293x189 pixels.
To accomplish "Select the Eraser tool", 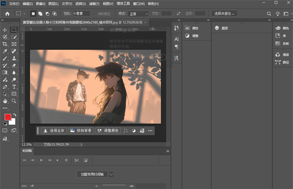I will 14,66.
